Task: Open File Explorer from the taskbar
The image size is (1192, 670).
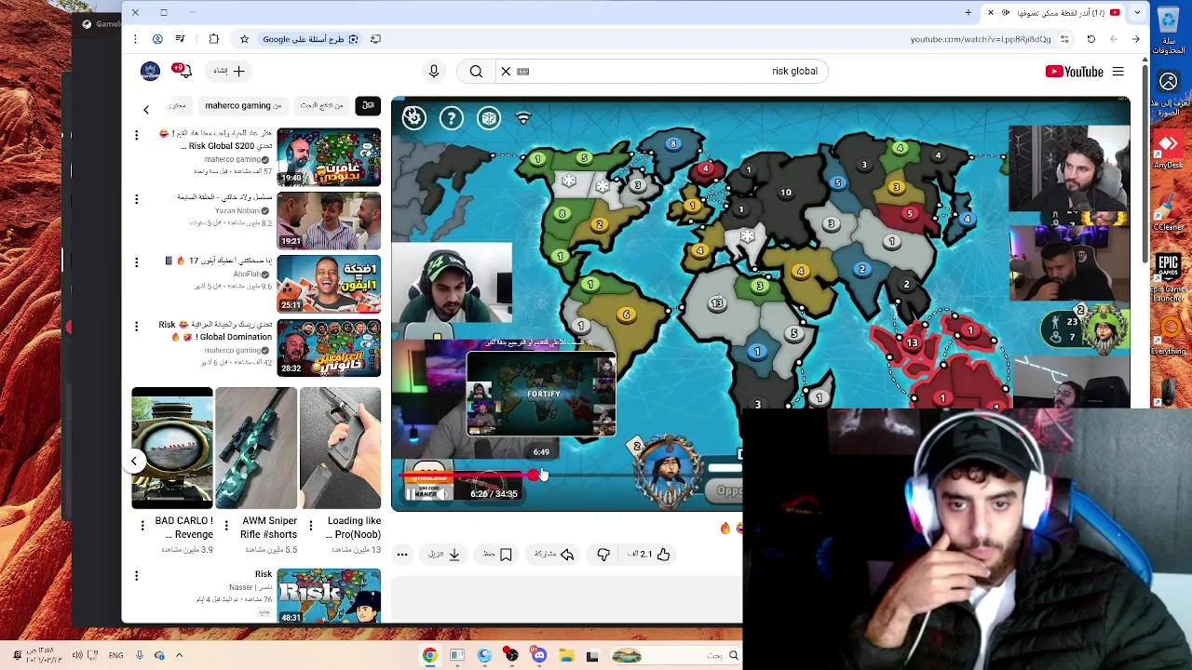Action: tap(566, 656)
